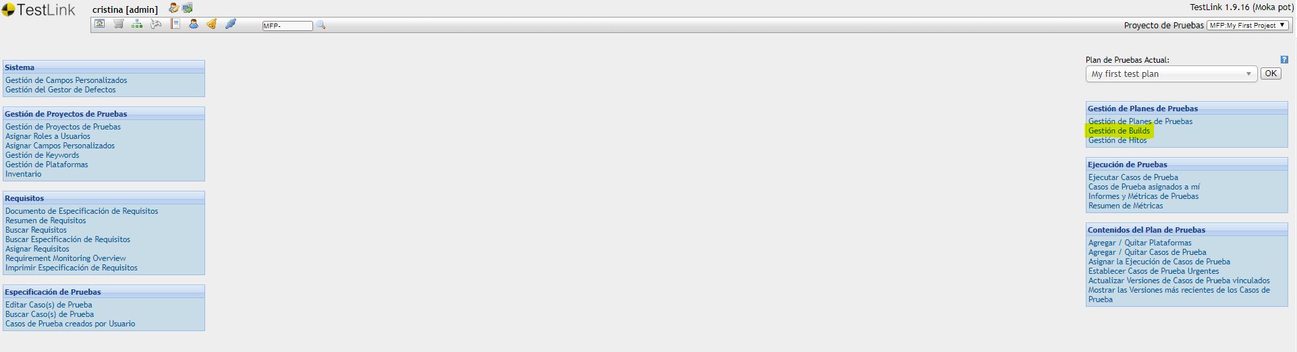This screenshot has height=352, width=1297.
Task: Focus the MFP- test case search field
Action: [287, 26]
